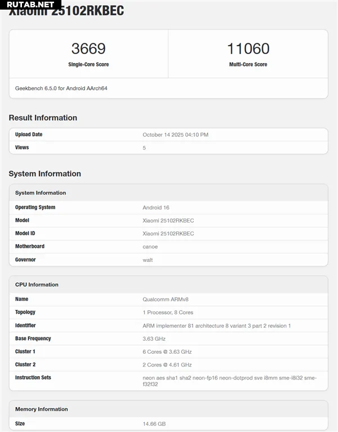
Task: Click the Geekbench 6.5.0 for Android version text
Action: 61,88
